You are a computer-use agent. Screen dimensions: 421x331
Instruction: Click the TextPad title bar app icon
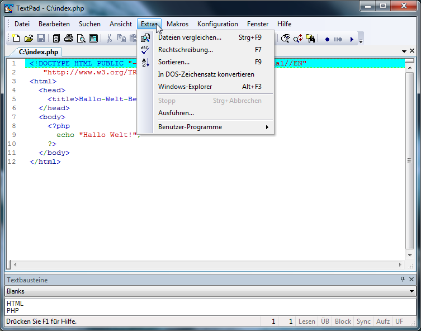[9, 8]
